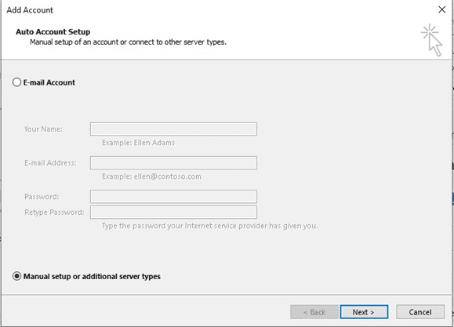The image size is (454, 327).
Task: Click the 'Example: ellen@contoso.com' hint text
Action: tap(151, 176)
